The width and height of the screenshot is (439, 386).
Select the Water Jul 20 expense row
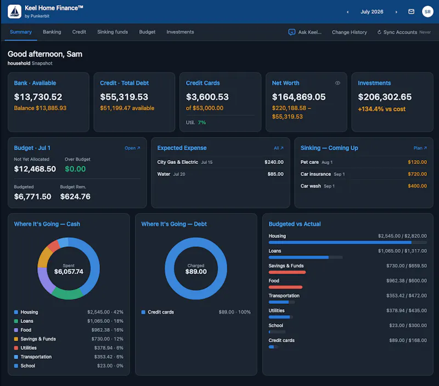point(221,174)
